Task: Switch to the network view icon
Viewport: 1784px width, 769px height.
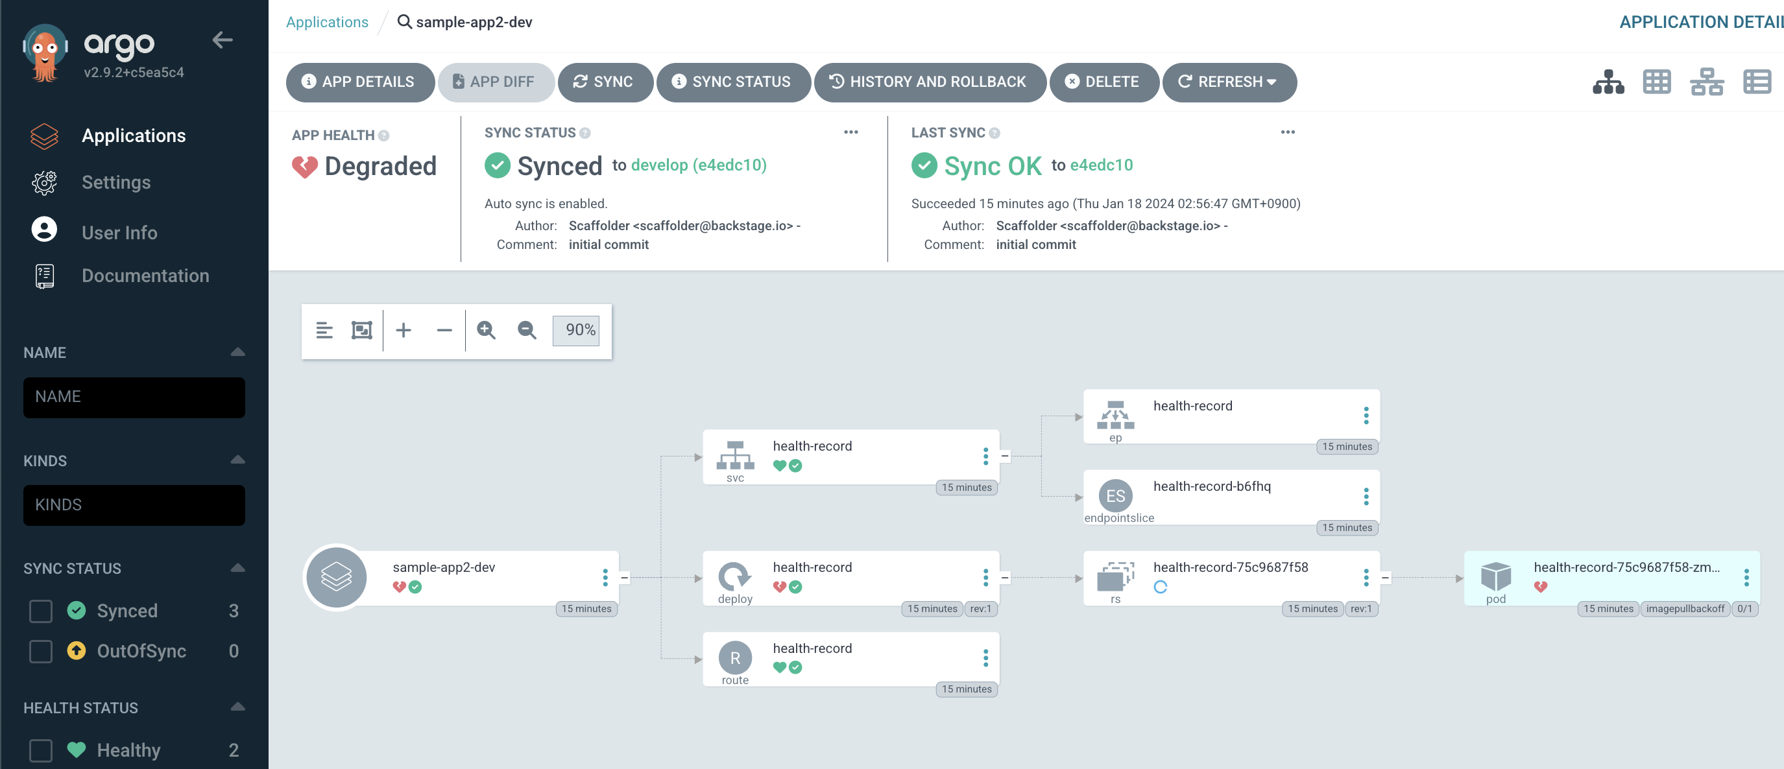Action: (1706, 82)
